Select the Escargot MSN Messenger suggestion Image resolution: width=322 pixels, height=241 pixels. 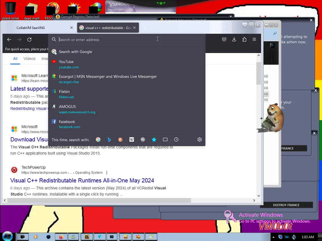[x=127, y=79]
